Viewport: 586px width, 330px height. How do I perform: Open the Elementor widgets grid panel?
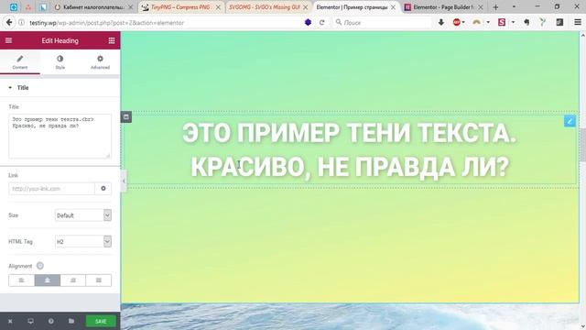point(112,40)
